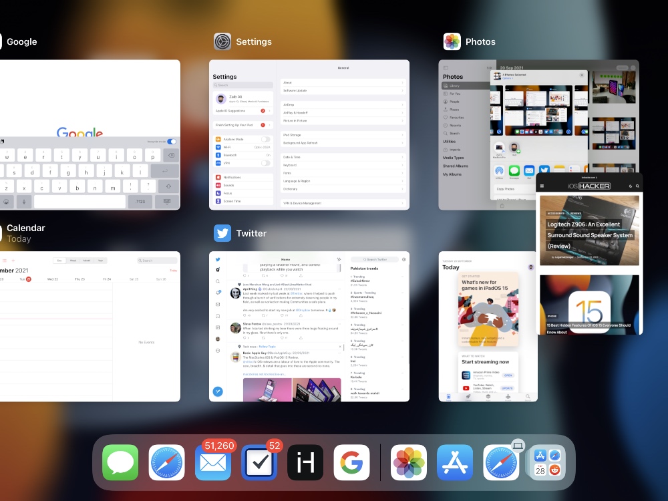The width and height of the screenshot is (668, 501).
Task: Tap the microphone key on Google keyboard
Action: tap(24, 202)
